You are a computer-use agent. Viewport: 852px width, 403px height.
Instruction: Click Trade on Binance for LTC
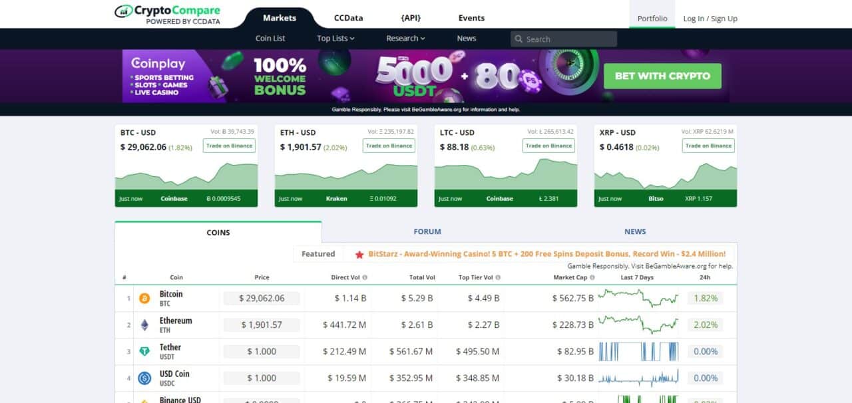point(548,146)
